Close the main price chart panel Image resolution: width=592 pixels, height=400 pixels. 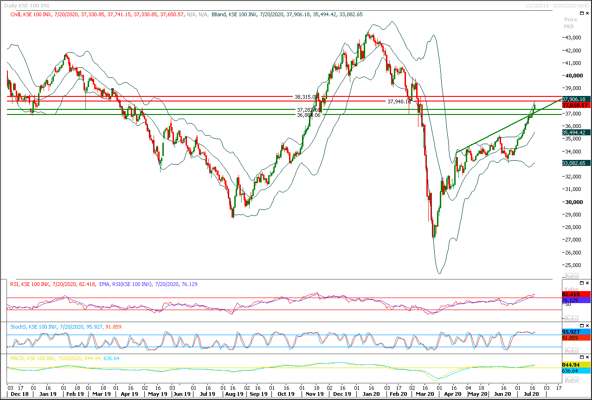click(587, 14)
